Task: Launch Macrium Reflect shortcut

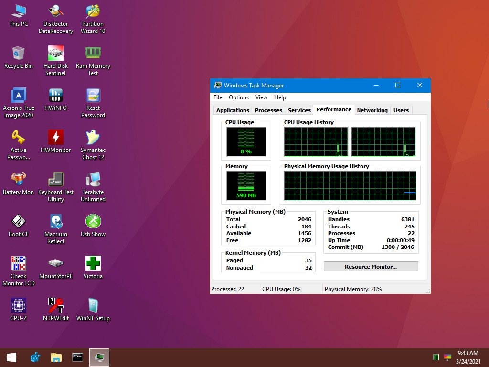Action: (55, 229)
